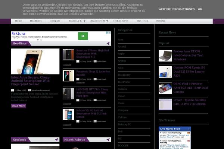Screen dimensions: 224x149
Task: Go to Robotic menu item
Action: click(161, 21)
